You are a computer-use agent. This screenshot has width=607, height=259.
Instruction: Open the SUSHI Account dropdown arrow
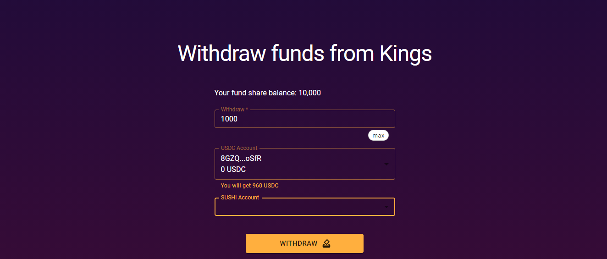(386, 207)
